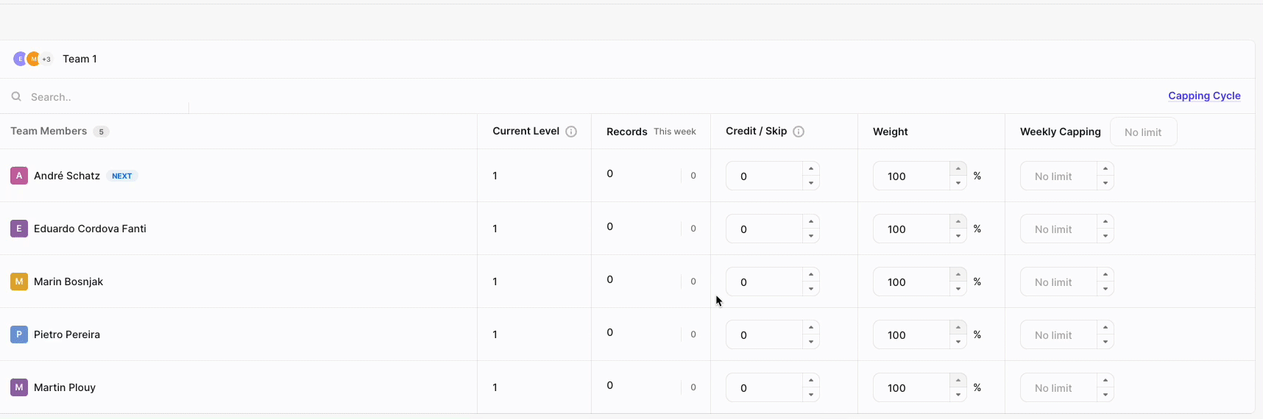Screen dimensions: 1263x419
Task: Click the search magnifier icon
Action: [x=16, y=97]
